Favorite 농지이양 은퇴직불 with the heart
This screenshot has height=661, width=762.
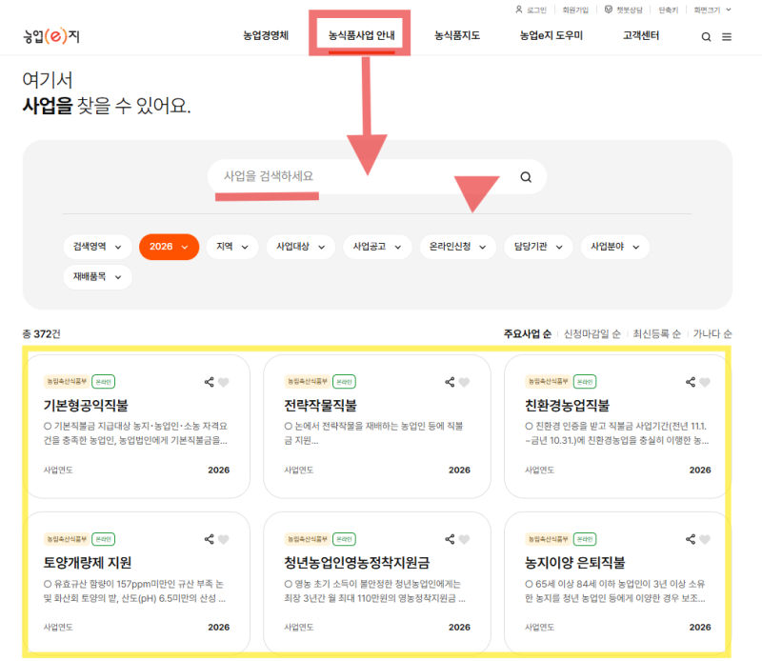[705, 539]
